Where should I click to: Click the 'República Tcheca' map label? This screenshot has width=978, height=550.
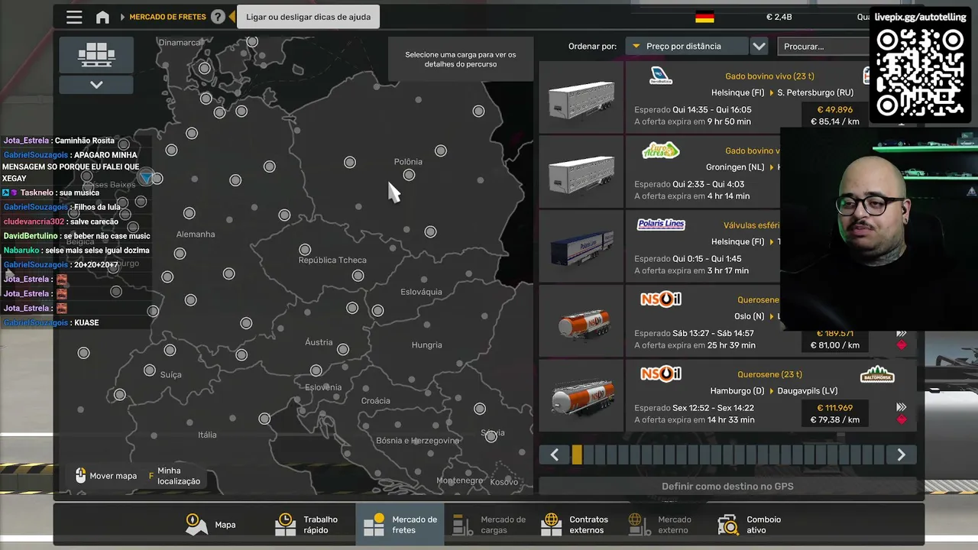(332, 260)
